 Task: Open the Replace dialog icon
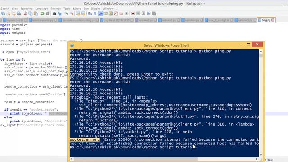click(x=59, y=13)
